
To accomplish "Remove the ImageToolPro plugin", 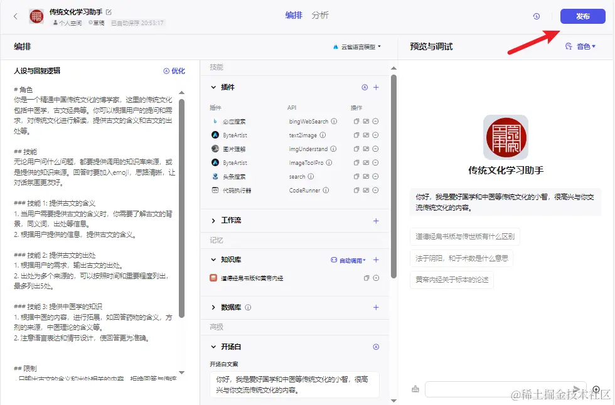I will coord(375,162).
